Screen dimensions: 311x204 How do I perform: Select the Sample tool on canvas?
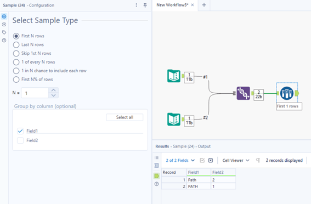click(287, 93)
